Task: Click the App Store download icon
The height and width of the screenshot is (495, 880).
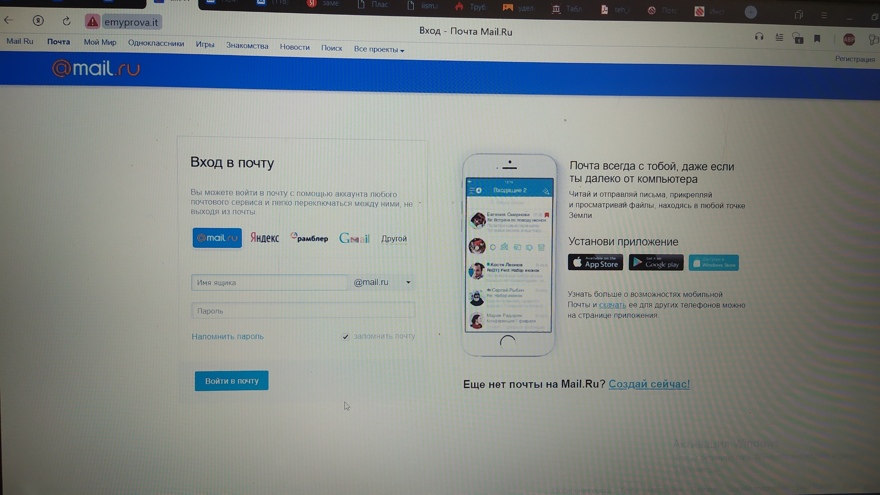Action: tap(596, 262)
